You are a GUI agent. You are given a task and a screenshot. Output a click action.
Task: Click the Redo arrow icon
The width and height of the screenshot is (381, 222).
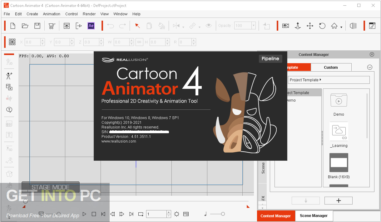(x=123, y=26)
